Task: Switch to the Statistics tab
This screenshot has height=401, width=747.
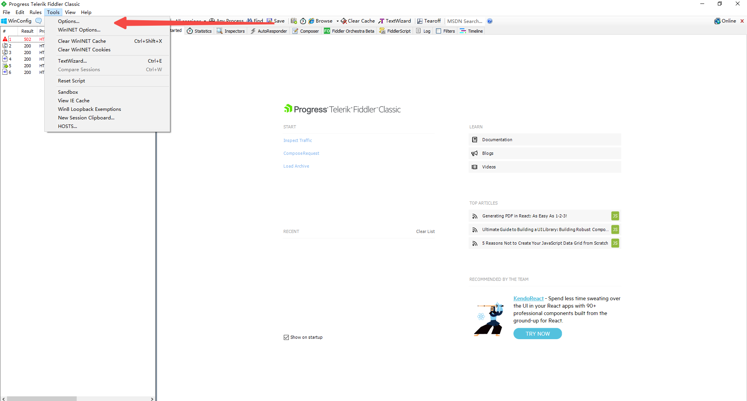Action: coord(199,31)
